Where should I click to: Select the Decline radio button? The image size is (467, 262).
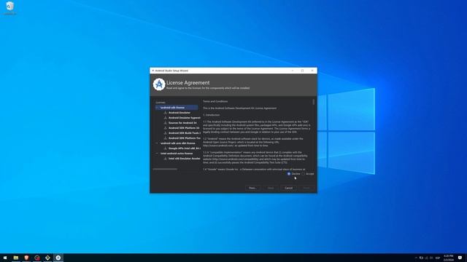click(x=289, y=174)
